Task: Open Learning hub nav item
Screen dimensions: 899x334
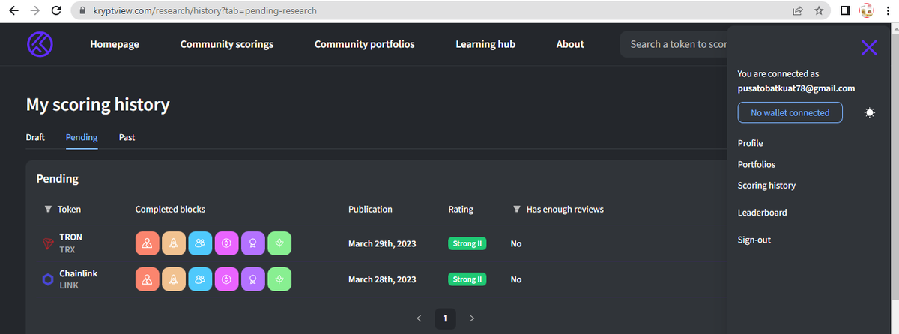Action: [x=485, y=44]
